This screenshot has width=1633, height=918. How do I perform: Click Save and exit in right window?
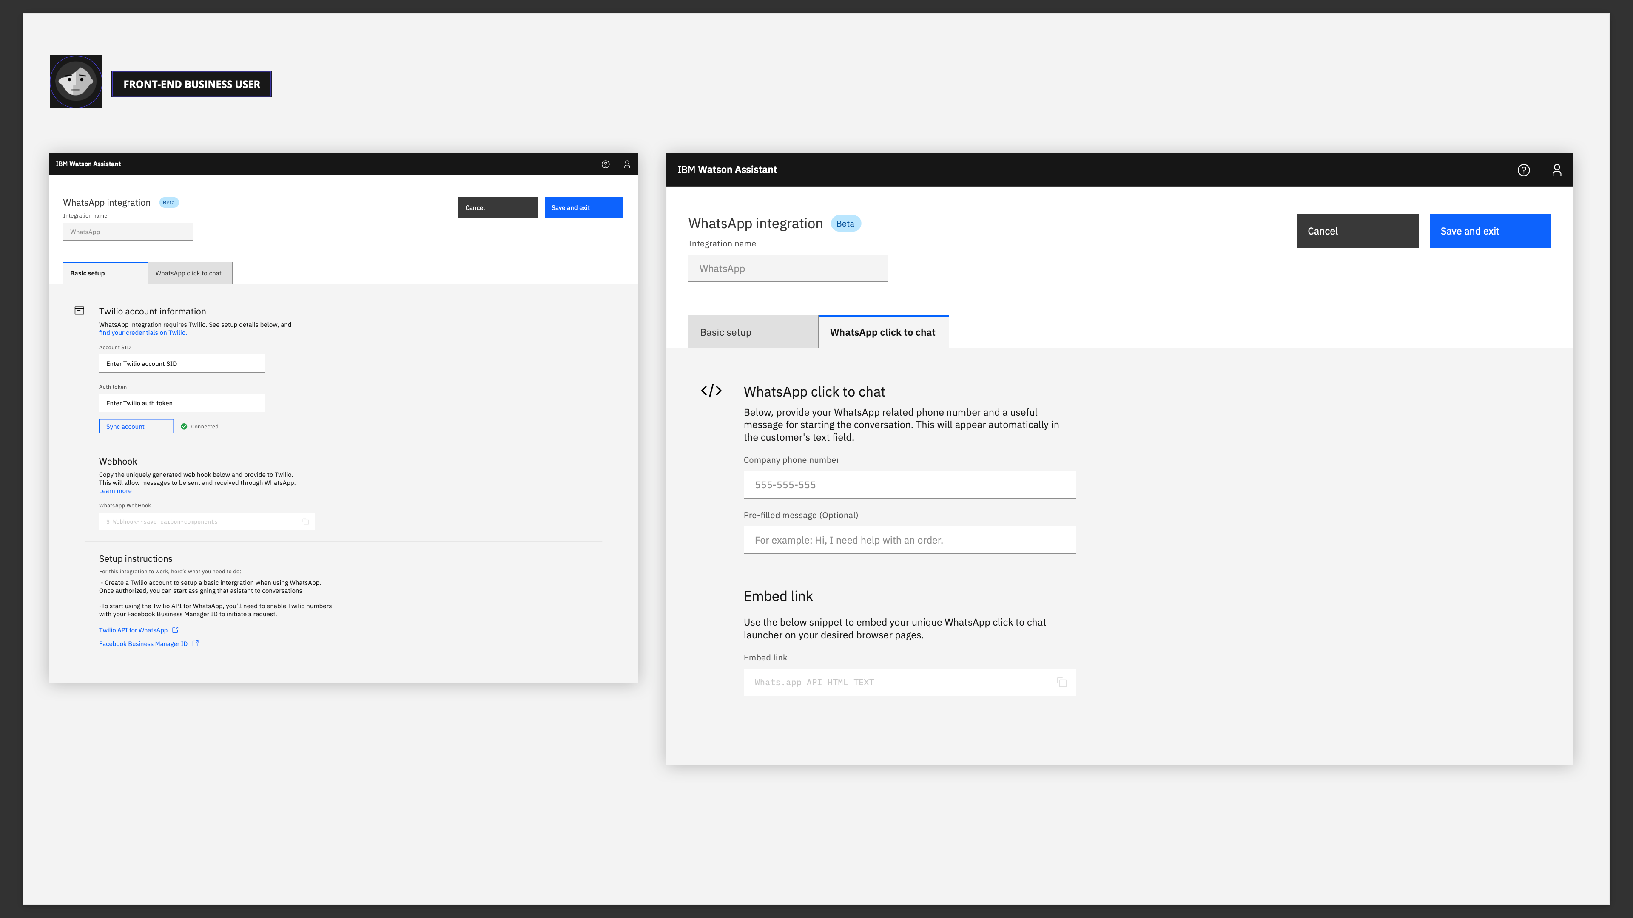1490,231
